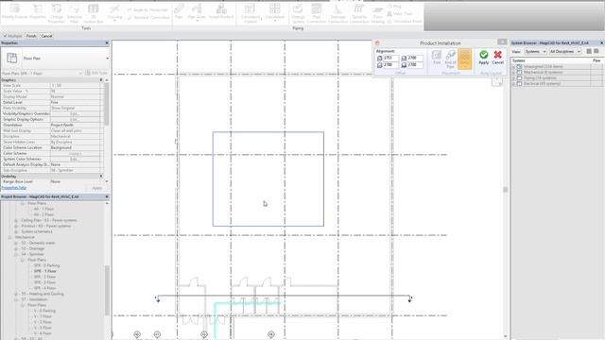Click the Change System ribbon icon
The image size is (605, 340).
[x=298, y=13]
